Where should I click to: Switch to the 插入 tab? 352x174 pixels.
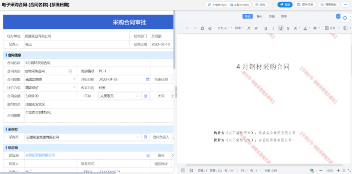tap(259, 16)
